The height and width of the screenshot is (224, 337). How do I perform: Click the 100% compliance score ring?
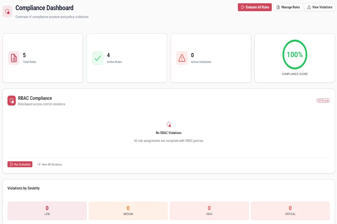[295, 55]
